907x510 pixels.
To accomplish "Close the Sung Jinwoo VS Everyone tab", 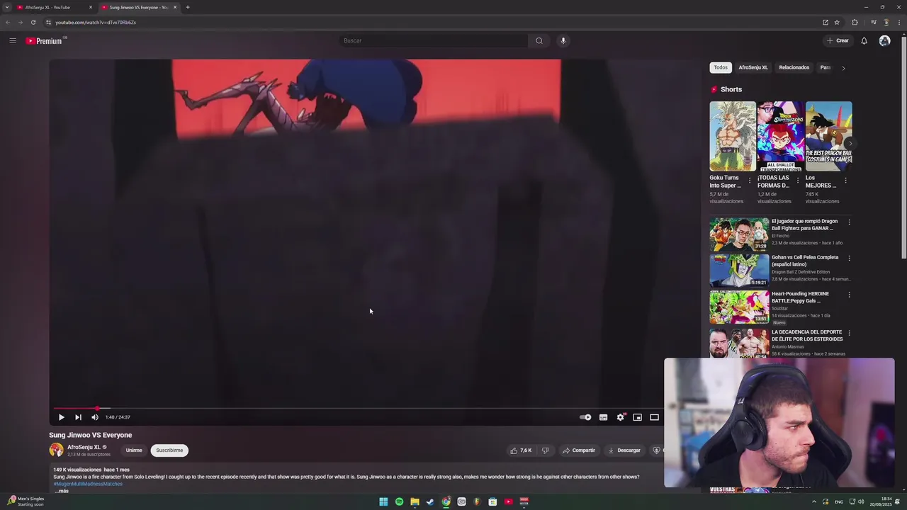I will [175, 7].
